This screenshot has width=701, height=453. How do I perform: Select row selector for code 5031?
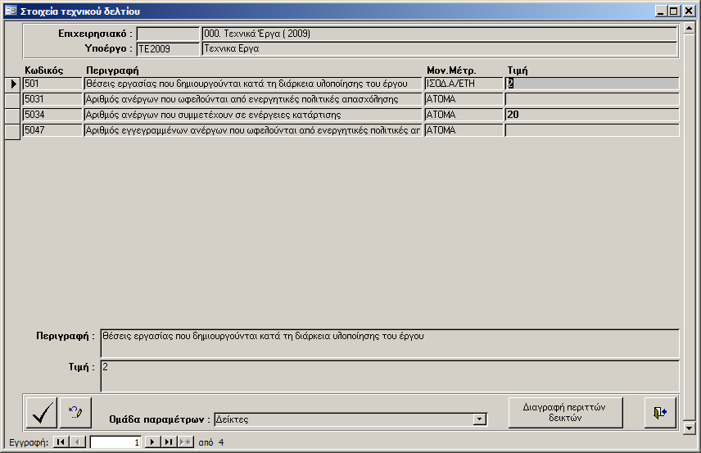[12, 99]
